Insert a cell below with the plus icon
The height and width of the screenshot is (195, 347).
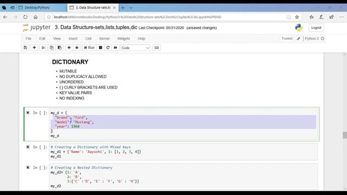point(34,48)
